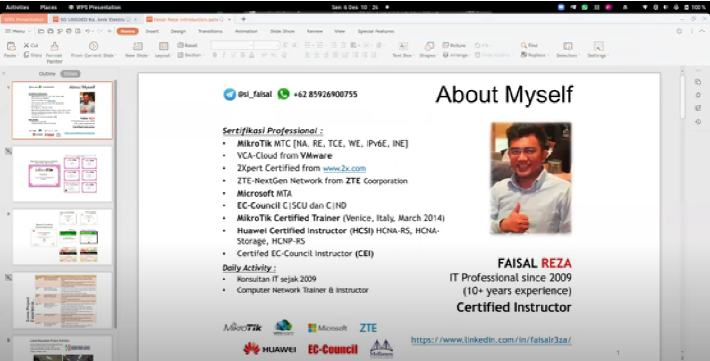Open the Replace dropdown
The image size is (710, 361).
[x=535, y=55]
